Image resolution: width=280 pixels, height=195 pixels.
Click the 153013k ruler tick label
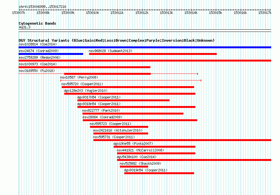(x=166, y=13)
